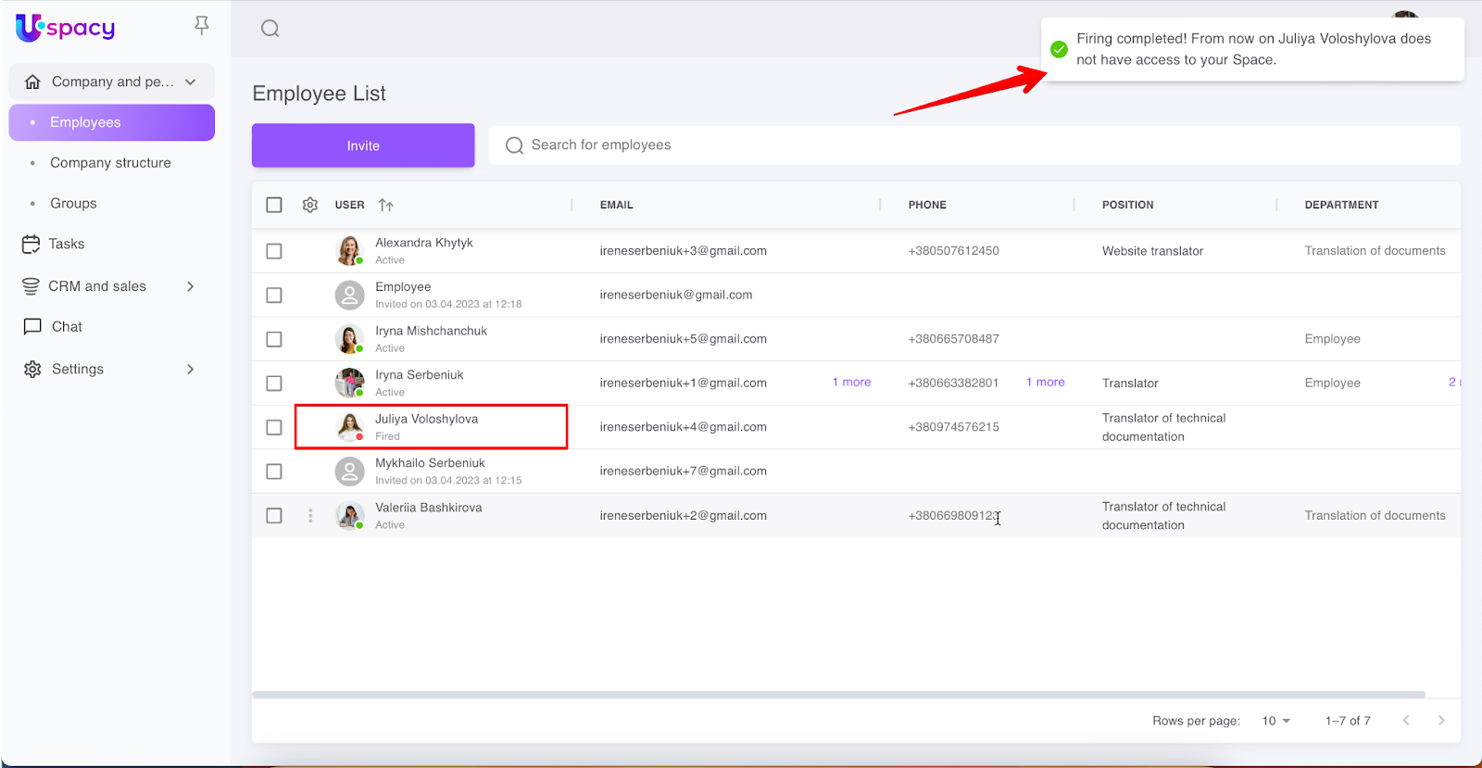This screenshot has height=768, width=1482.
Task: Open the Tasks section
Action: pos(66,244)
